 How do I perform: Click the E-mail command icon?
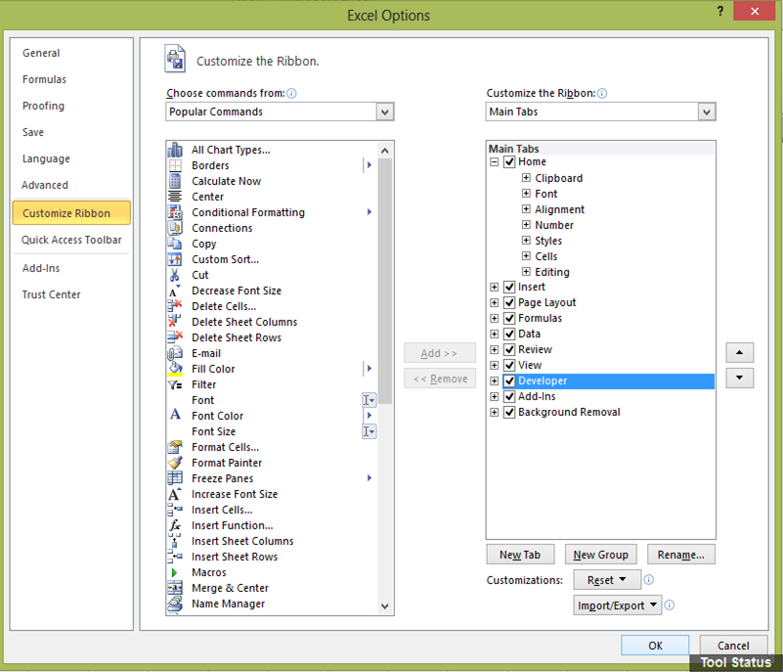tap(175, 353)
